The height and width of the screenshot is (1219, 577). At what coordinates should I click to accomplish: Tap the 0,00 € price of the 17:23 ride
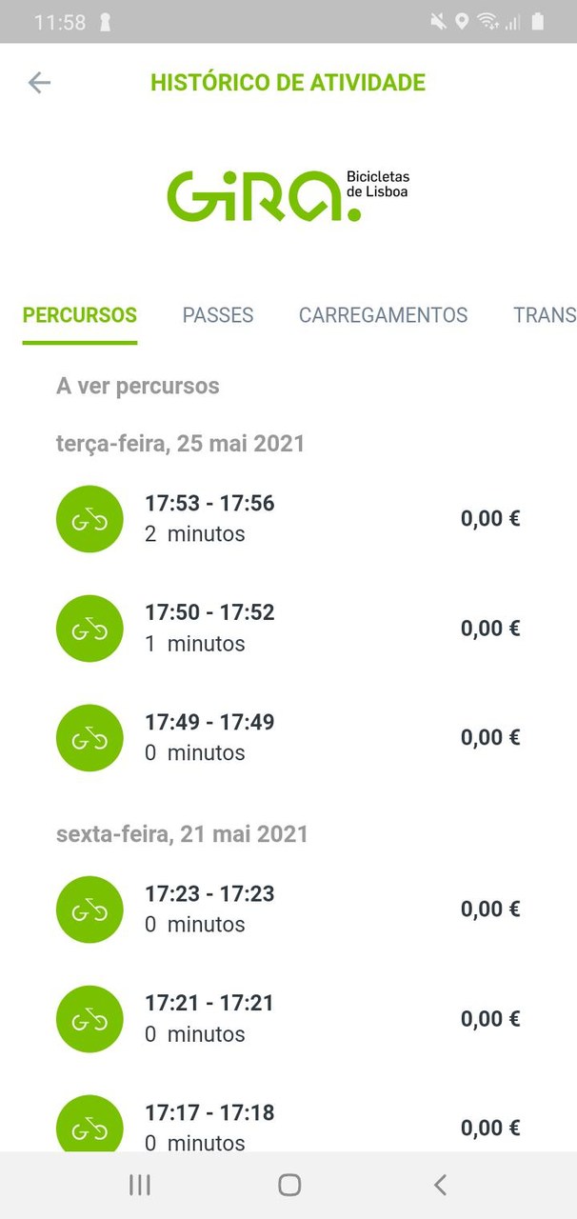[489, 909]
